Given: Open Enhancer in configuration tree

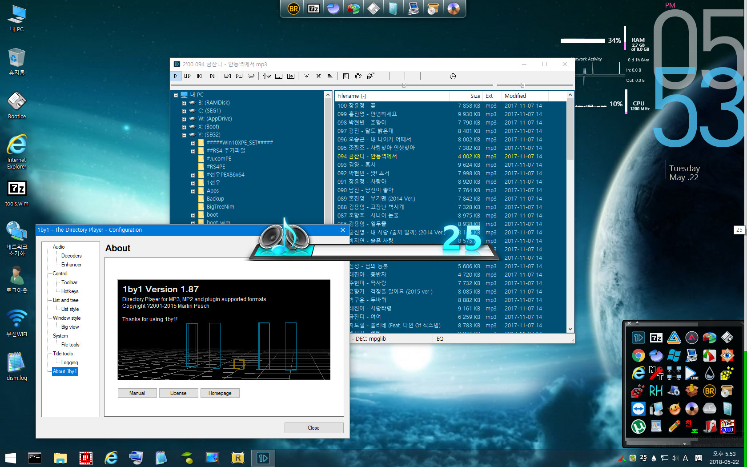Looking at the screenshot, I should (71, 265).
